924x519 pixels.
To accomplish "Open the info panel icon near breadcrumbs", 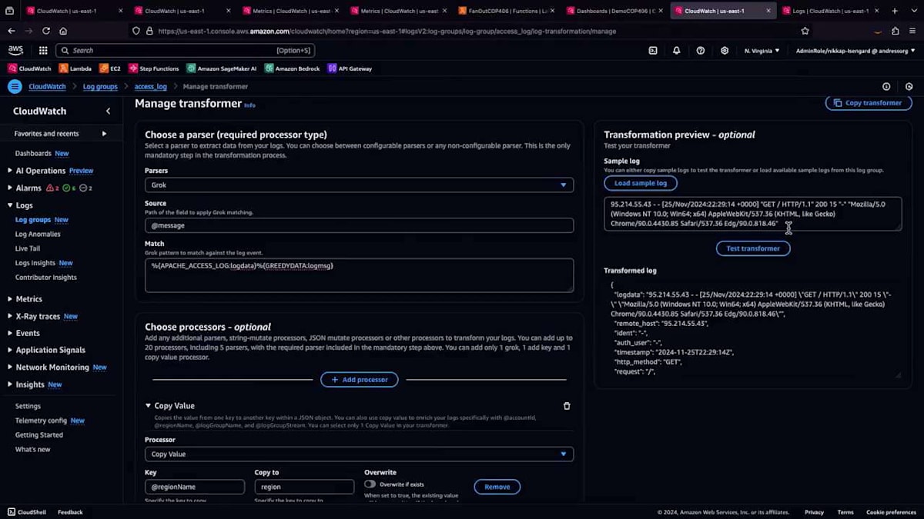I will 886,87.
